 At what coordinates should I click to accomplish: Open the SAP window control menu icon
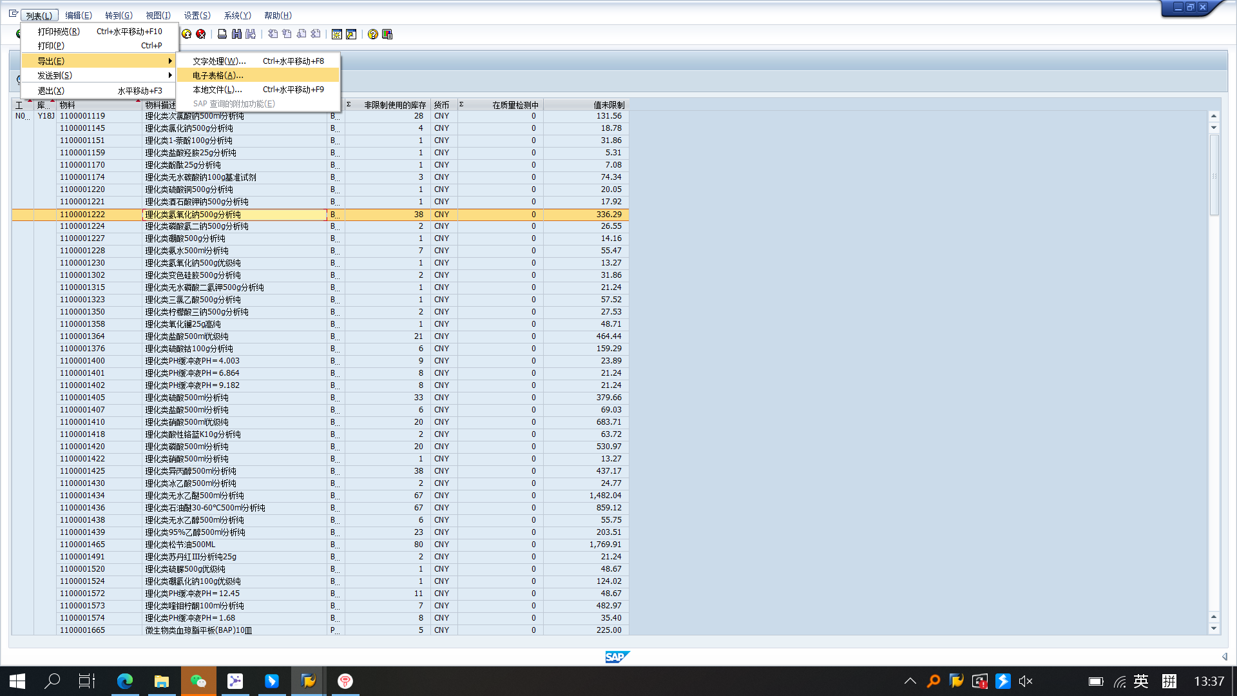(13, 14)
